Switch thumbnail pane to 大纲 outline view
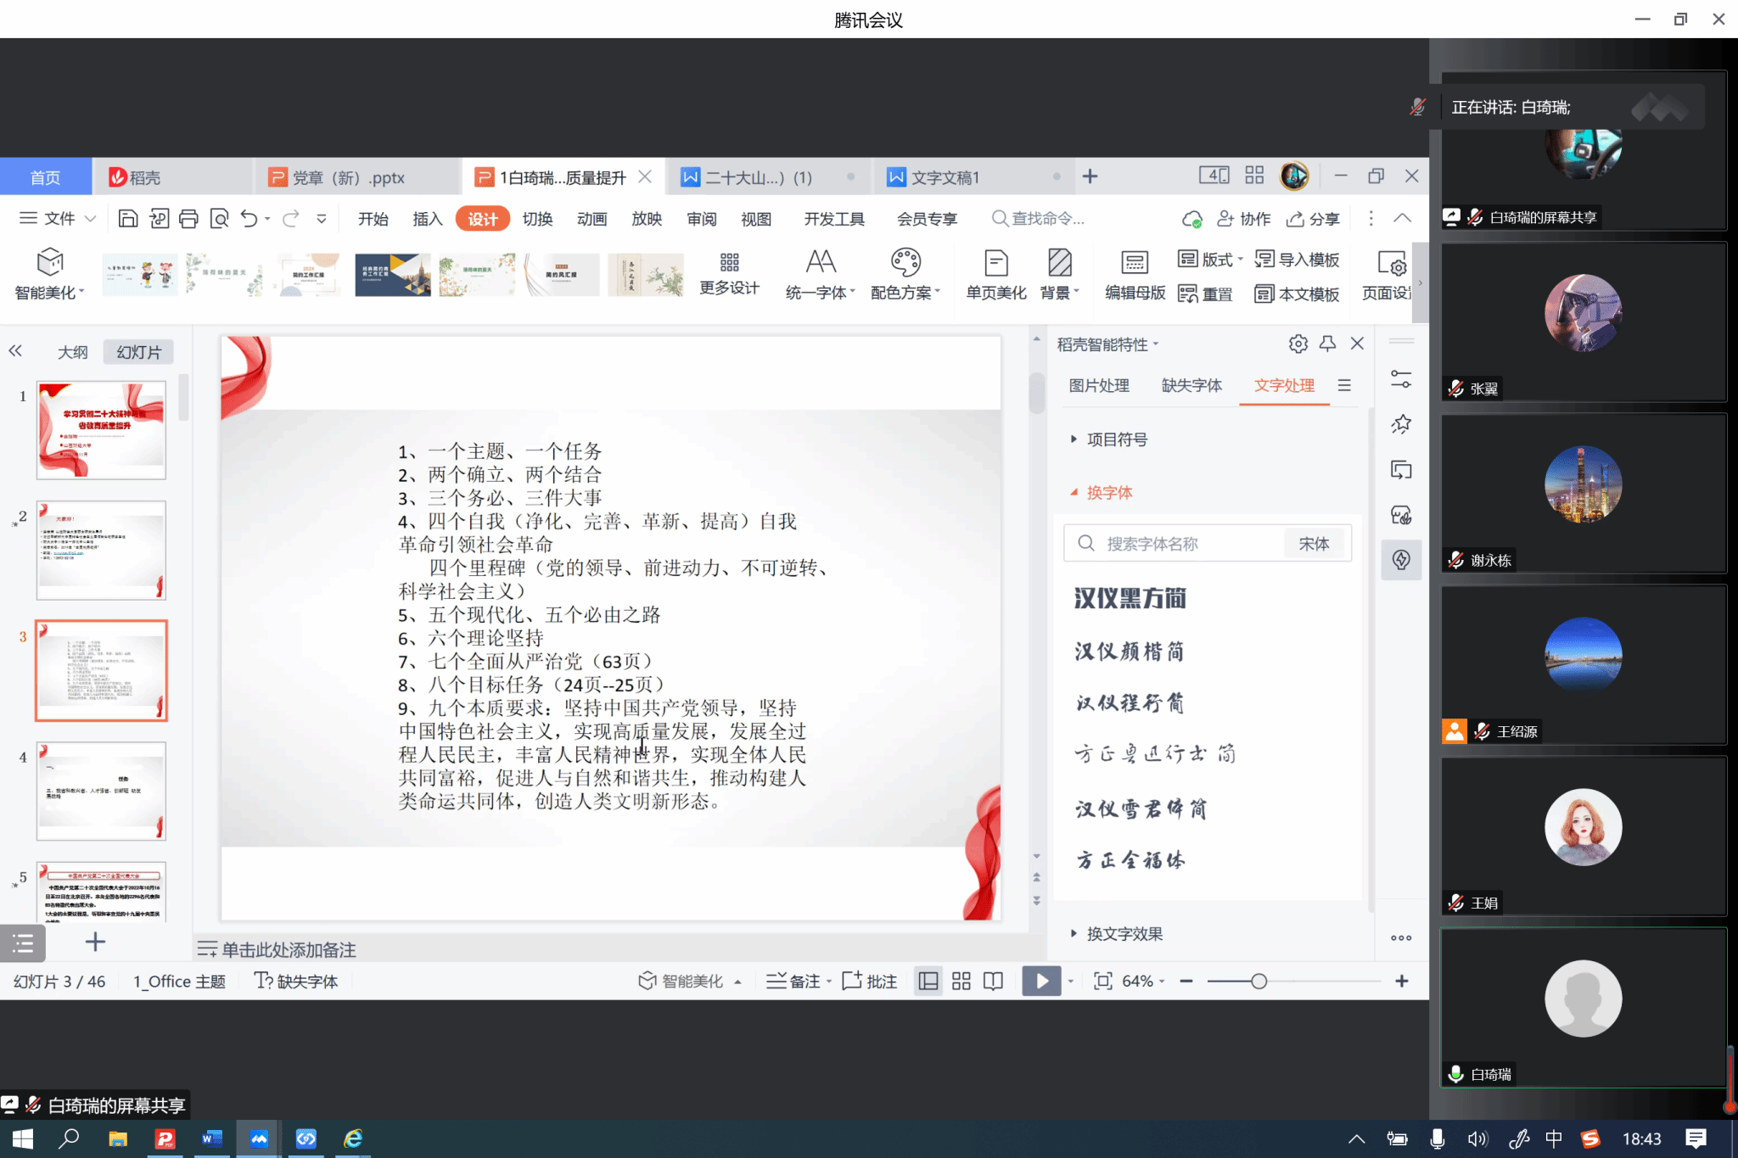This screenshot has height=1158, width=1738. coord(72,352)
